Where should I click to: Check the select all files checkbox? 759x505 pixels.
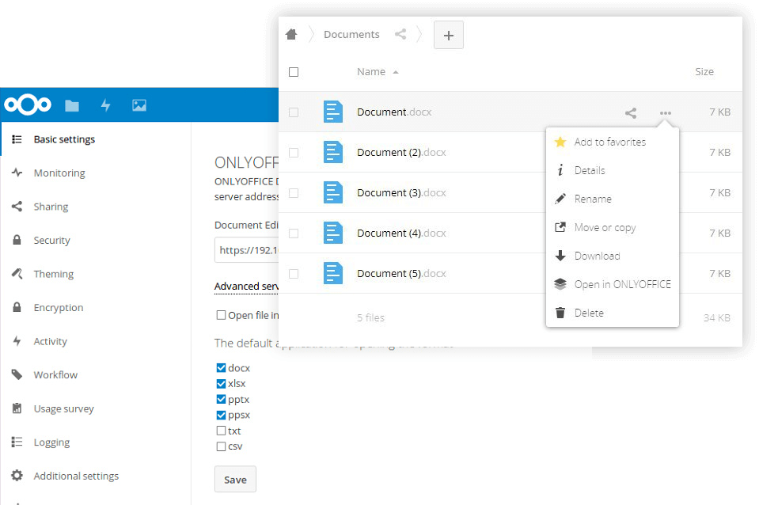pos(294,72)
